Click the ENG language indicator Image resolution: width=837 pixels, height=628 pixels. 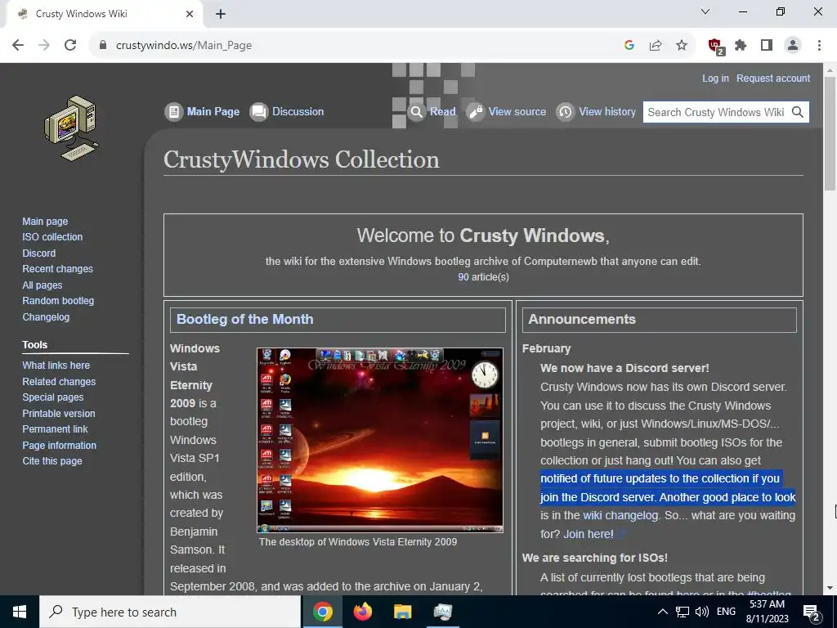click(726, 612)
